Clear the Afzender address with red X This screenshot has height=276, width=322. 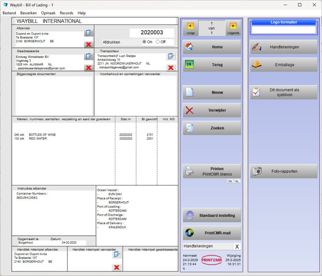point(88,44)
